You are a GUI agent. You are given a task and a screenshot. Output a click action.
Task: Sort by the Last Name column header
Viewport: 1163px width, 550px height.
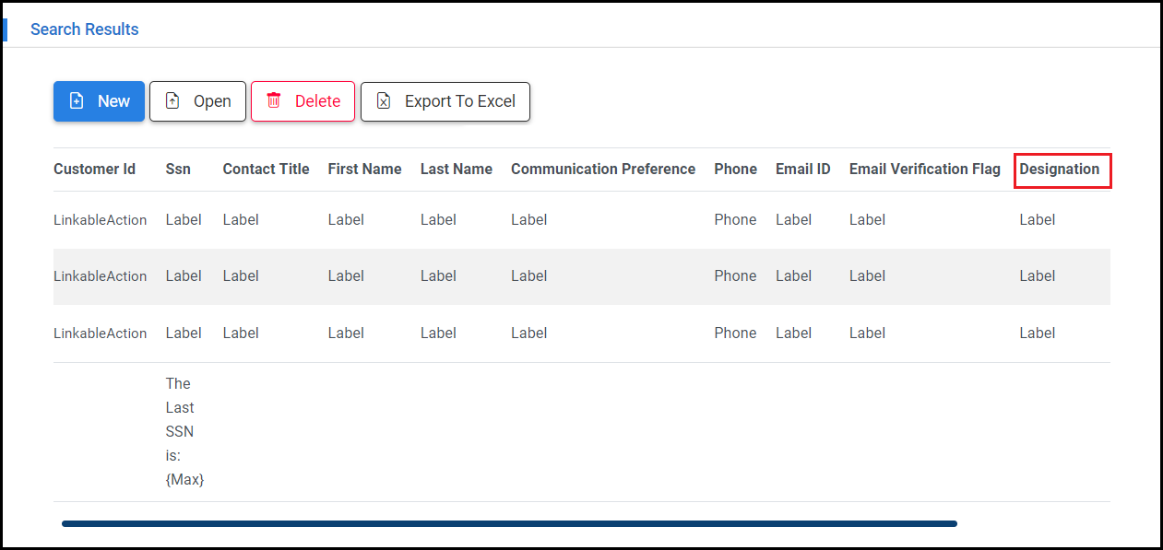pyautogui.click(x=456, y=170)
